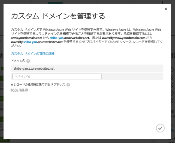
Task: Click the dialog title カスタム ドメインを管理する
Action: (x=58, y=16)
